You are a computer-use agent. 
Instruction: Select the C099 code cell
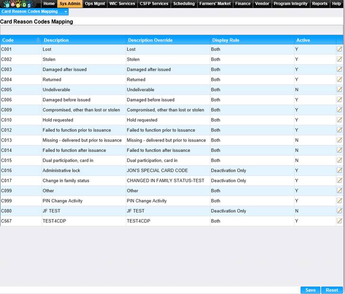point(21,190)
